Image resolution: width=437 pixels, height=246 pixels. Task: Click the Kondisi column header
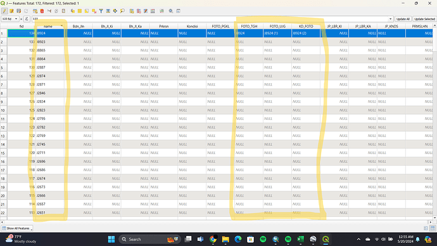point(192,26)
